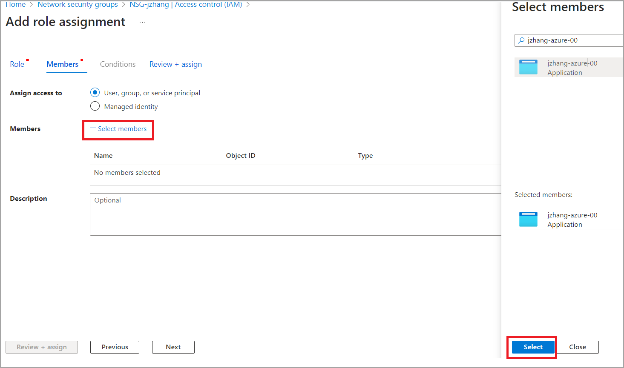Screen dimensions: 624x368
Task: Click the Next button
Action: coord(173,347)
